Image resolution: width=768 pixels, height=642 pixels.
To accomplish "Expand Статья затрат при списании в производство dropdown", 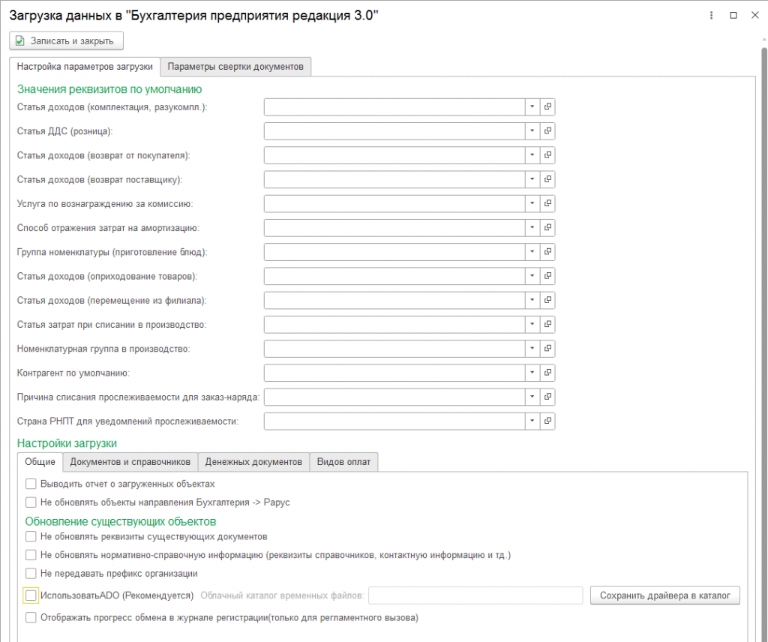I will (532, 324).
